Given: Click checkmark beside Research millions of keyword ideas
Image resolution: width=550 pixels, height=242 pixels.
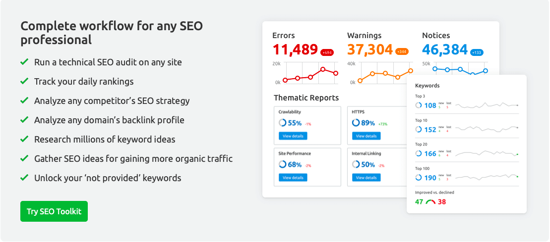Looking at the screenshot, I should click(x=24, y=139).
